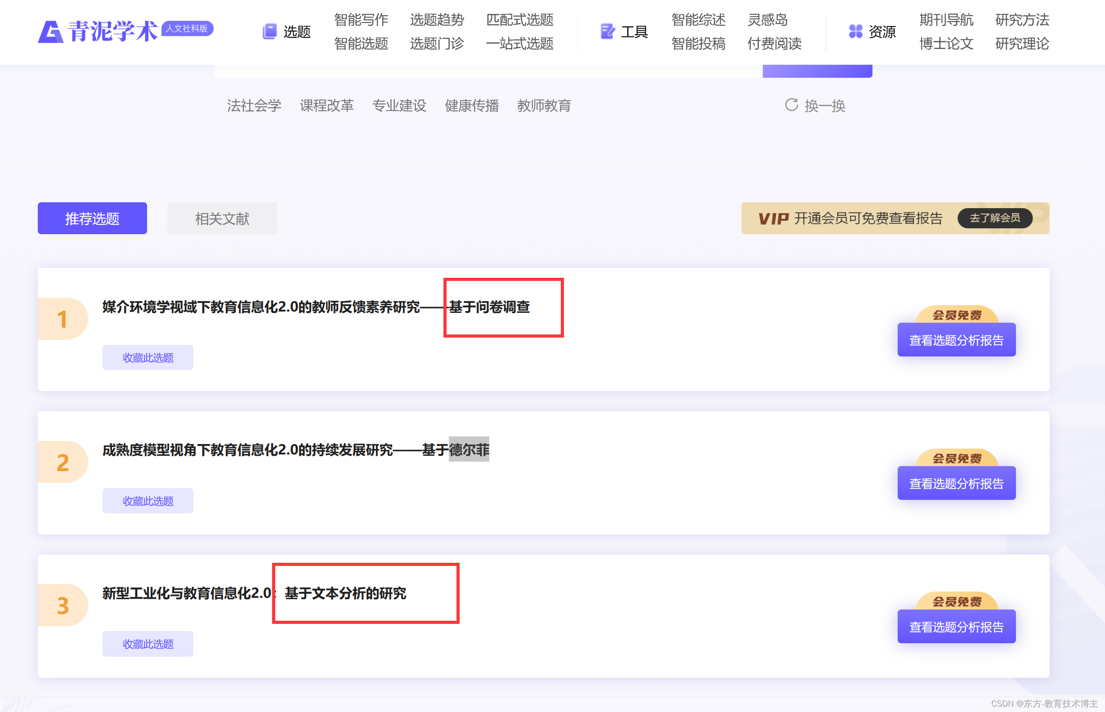Bookmark the third topic with 收藏此选题
The width and height of the screenshot is (1105, 712).
tap(148, 644)
